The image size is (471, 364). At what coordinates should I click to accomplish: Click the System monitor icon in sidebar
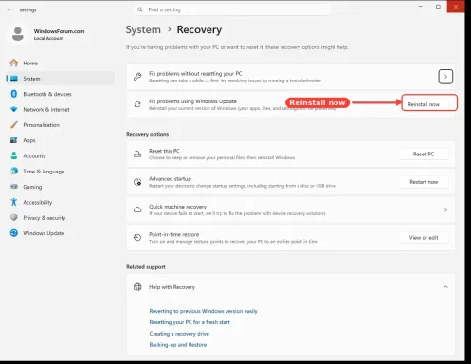[x=14, y=79]
